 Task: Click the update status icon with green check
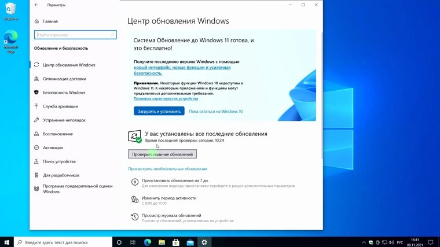pos(135,137)
